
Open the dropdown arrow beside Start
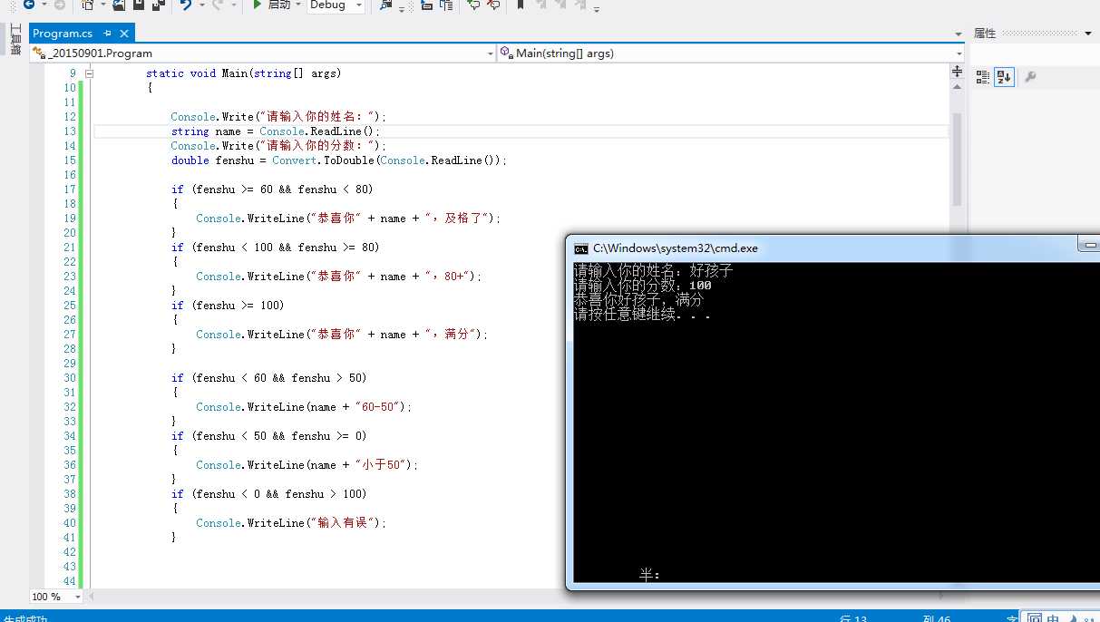(x=298, y=5)
